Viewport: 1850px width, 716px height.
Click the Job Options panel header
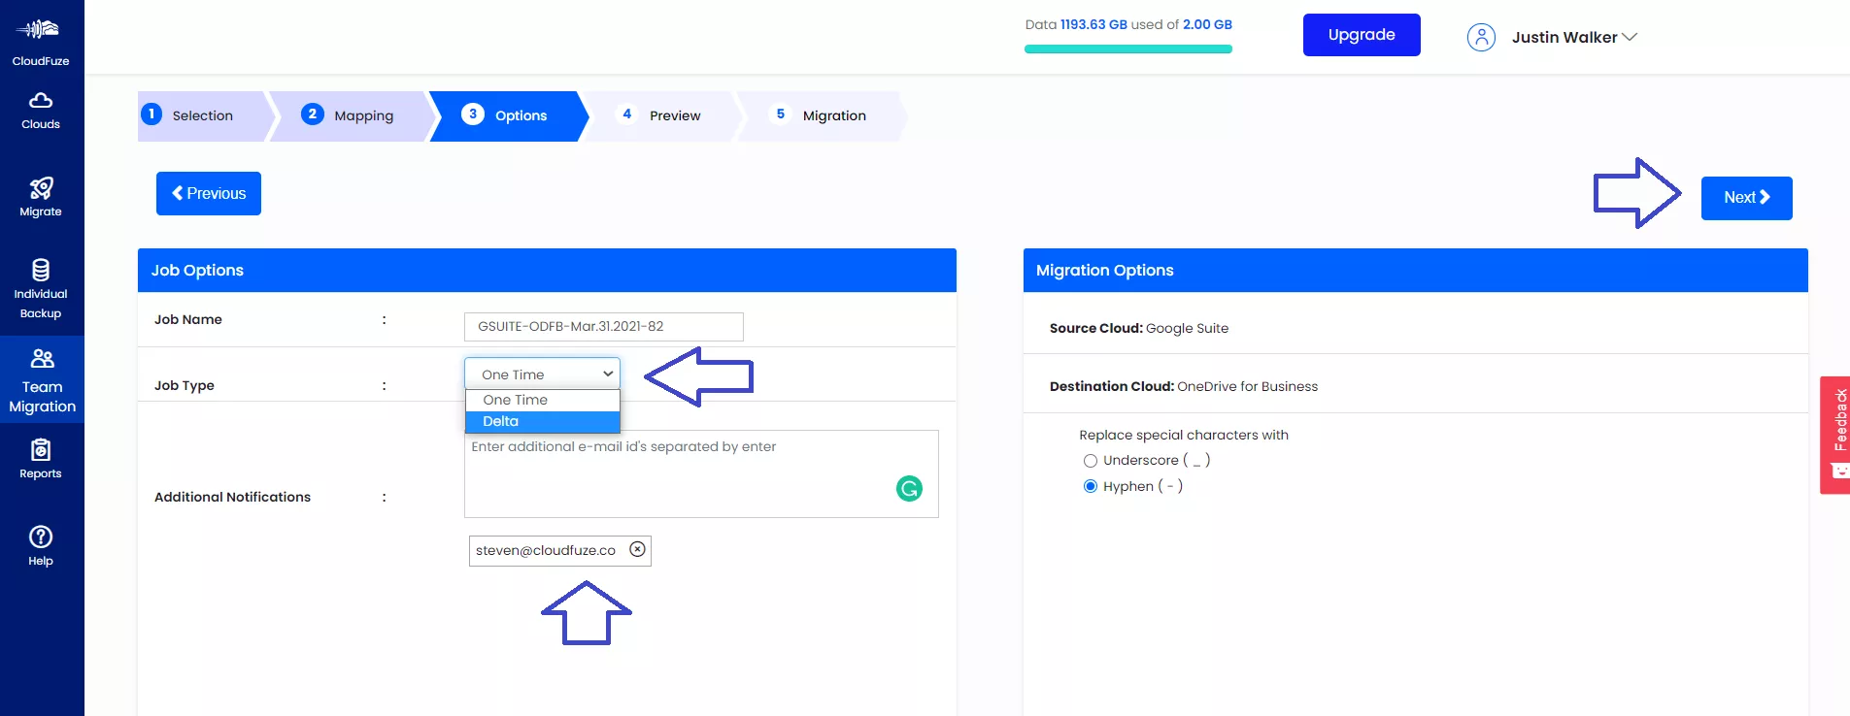pyautogui.click(x=547, y=270)
